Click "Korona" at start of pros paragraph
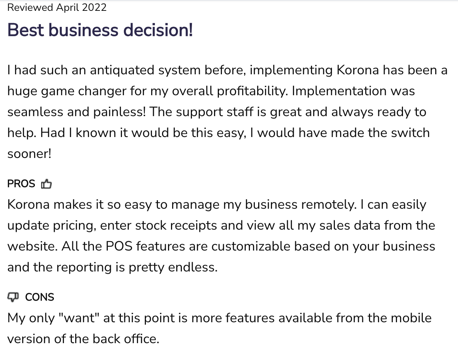Viewport: 458px width, 348px height. (x=28, y=205)
